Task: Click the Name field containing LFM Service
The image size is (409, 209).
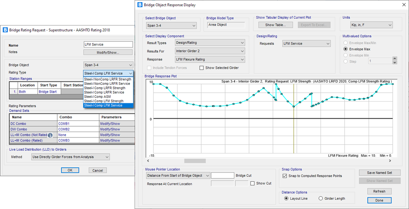Action: pyautogui.click(x=108, y=44)
